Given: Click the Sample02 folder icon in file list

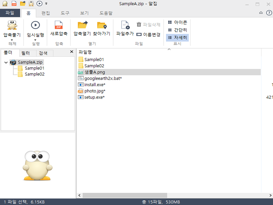Looking at the screenshot, I should coord(81,66).
